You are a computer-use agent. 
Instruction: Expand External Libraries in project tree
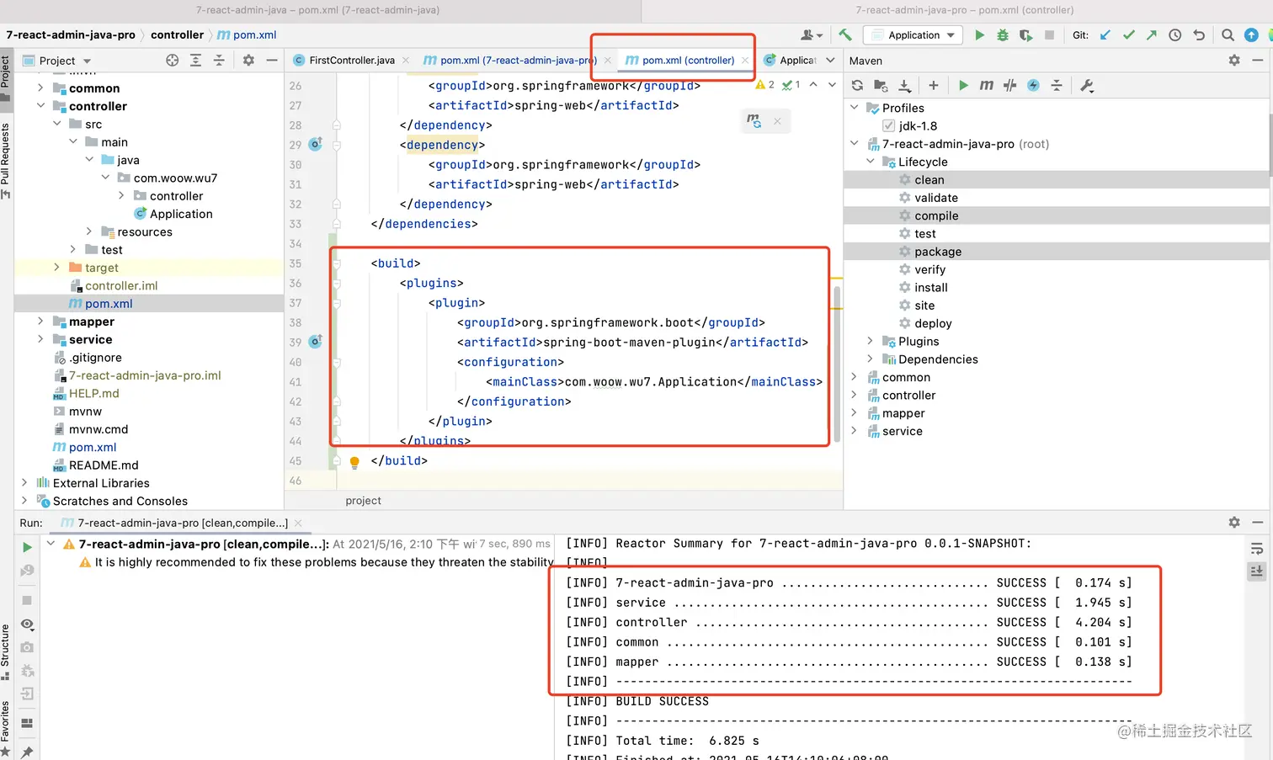pyautogui.click(x=24, y=482)
